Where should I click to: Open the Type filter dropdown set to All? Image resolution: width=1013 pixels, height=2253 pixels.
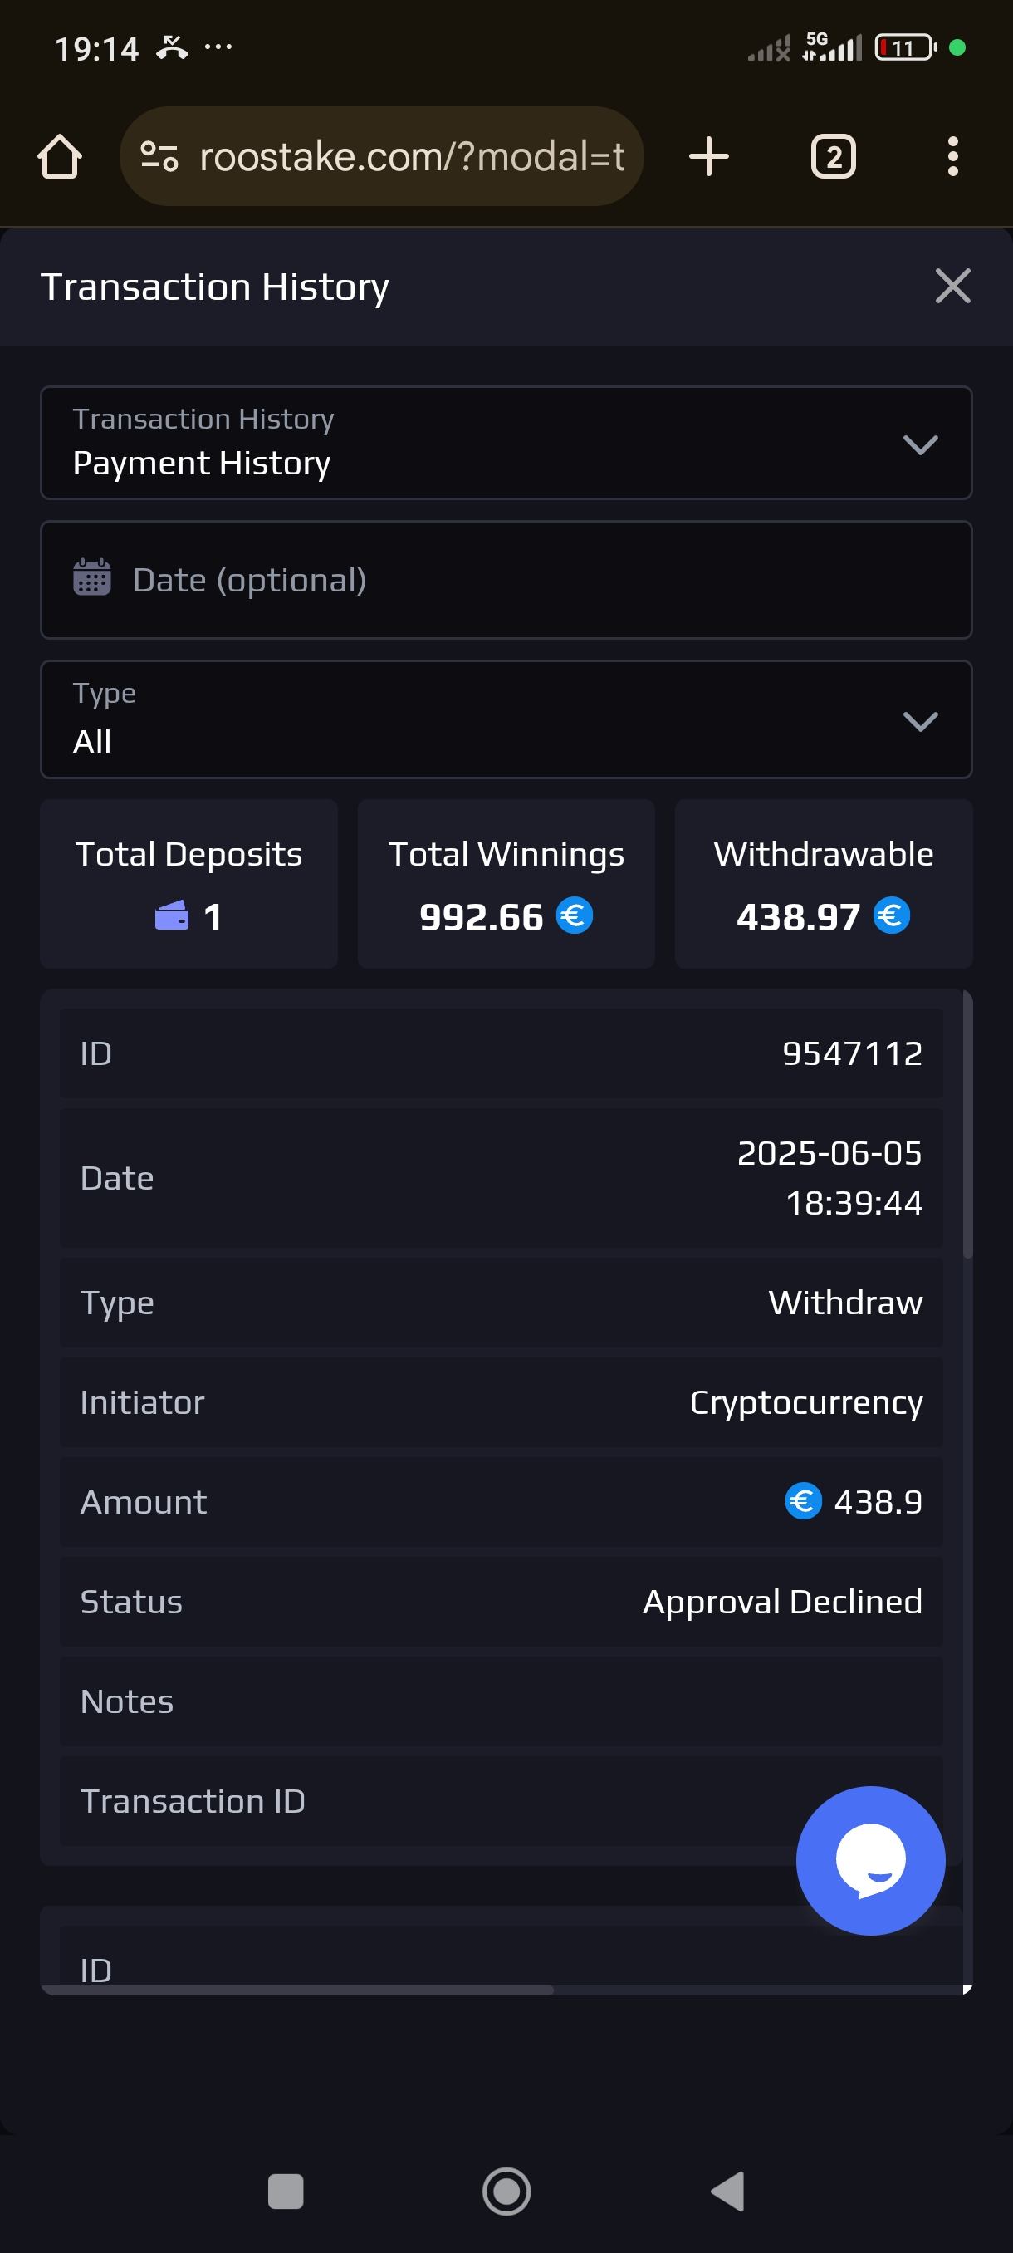coord(505,719)
